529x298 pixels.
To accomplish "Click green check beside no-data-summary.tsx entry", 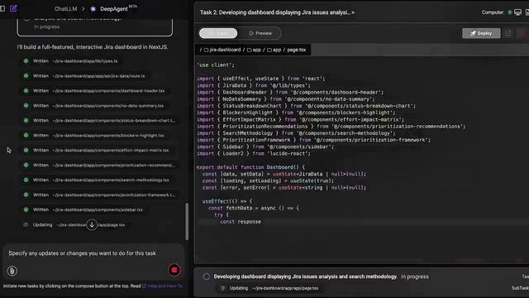I will (26, 106).
